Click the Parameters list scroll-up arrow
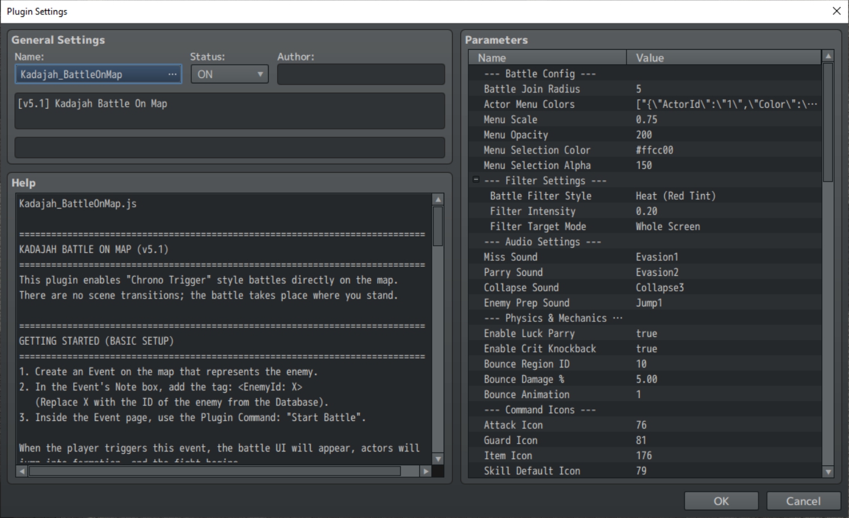The width and height of the screenshot is (849, 518). point(828,56)
